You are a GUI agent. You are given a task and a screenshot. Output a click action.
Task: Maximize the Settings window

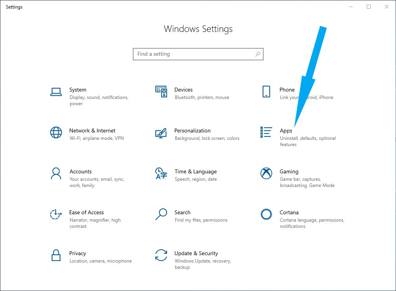pos(369,7)
